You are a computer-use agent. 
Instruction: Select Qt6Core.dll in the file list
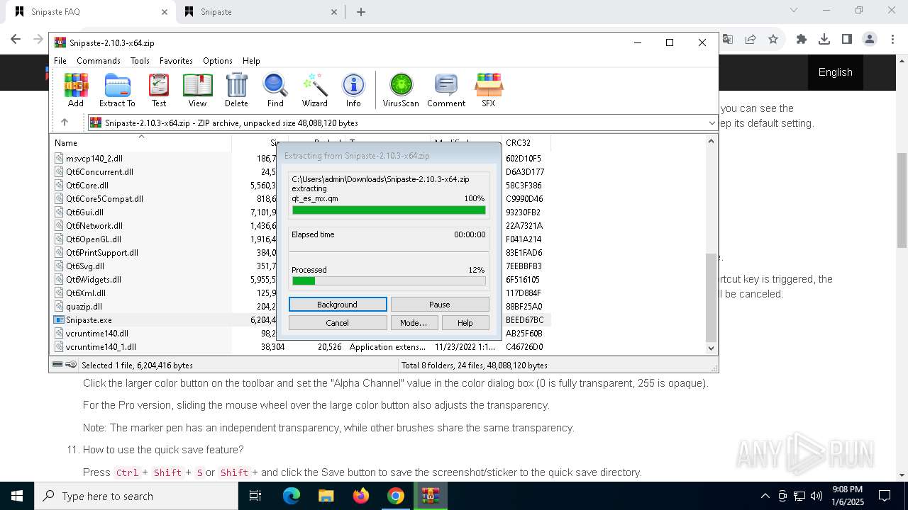(87, 186)
